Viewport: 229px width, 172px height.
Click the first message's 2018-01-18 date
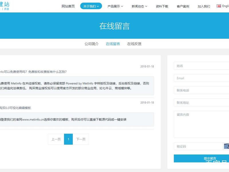[147, 67]
